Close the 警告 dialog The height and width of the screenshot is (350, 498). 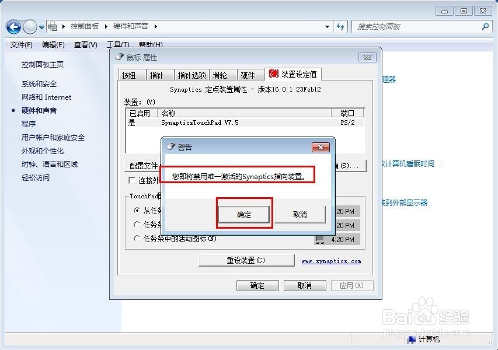[321, 147]
